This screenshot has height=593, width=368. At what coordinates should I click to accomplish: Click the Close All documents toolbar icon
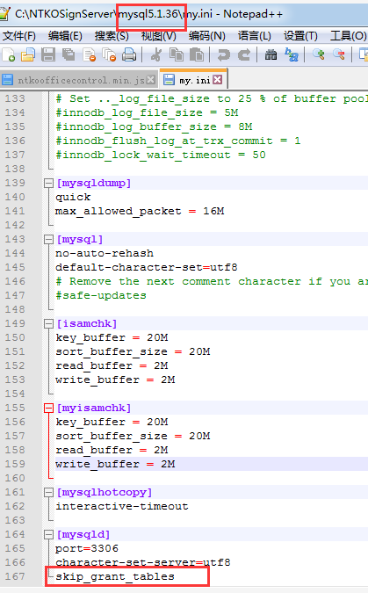tap(109, 54)
